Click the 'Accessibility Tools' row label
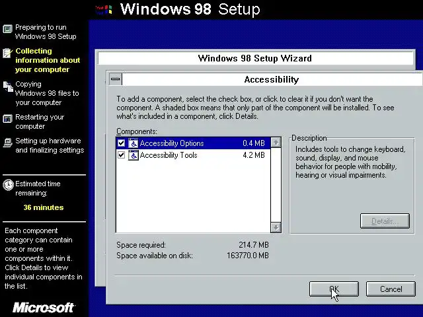423x317 pixels. 169,155
